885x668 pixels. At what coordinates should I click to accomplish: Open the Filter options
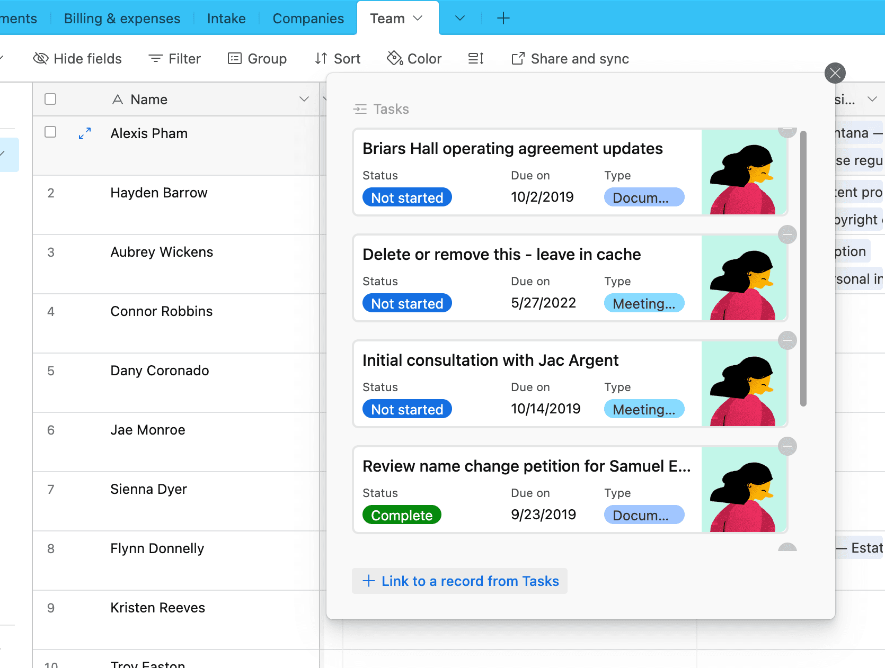(x=174, y=59)
